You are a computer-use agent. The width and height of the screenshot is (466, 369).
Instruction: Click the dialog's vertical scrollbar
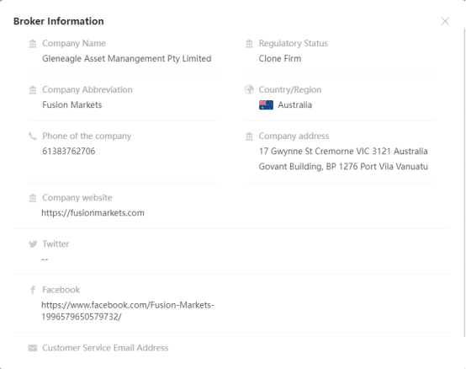tap(464, 183)
